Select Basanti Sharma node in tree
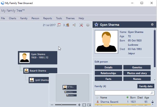The width and height of the screenshot is (157, 107). (x=40, y=71)
